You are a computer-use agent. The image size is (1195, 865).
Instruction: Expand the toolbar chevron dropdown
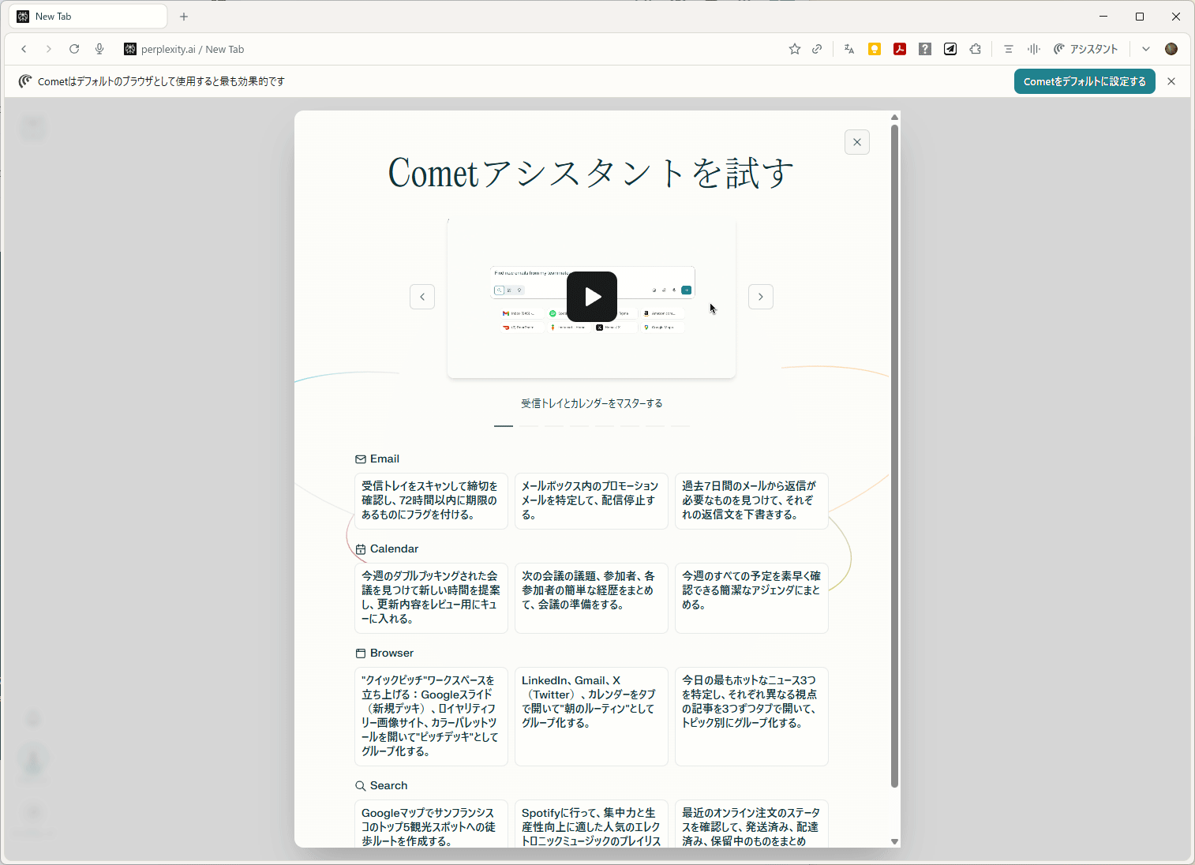click(1146, 49)
